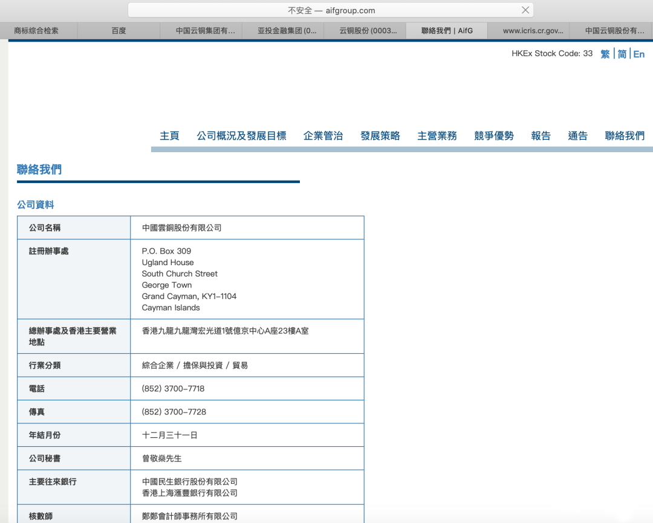
Task: Open the 企業管治 navigation item
Action: click(x=323, y=135)
